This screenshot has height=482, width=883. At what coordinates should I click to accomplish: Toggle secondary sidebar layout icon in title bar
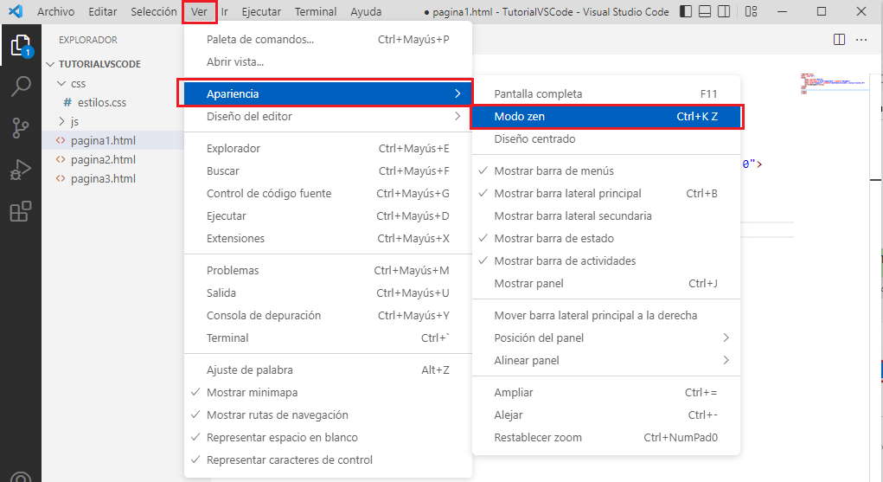[x=724, y=11]
